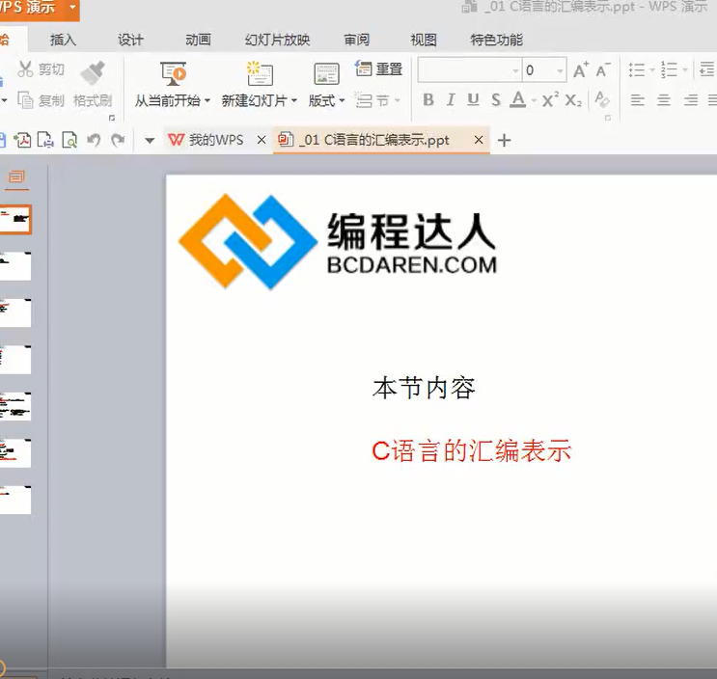This screenshot has height=679, width=717.
Task: Expand the Layout (版式) dropdown
Action: coord(342,100)
